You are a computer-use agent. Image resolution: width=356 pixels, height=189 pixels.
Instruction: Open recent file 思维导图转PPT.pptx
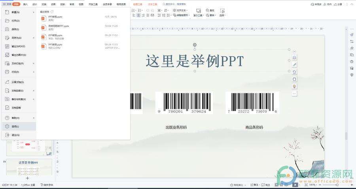(81, 27)
